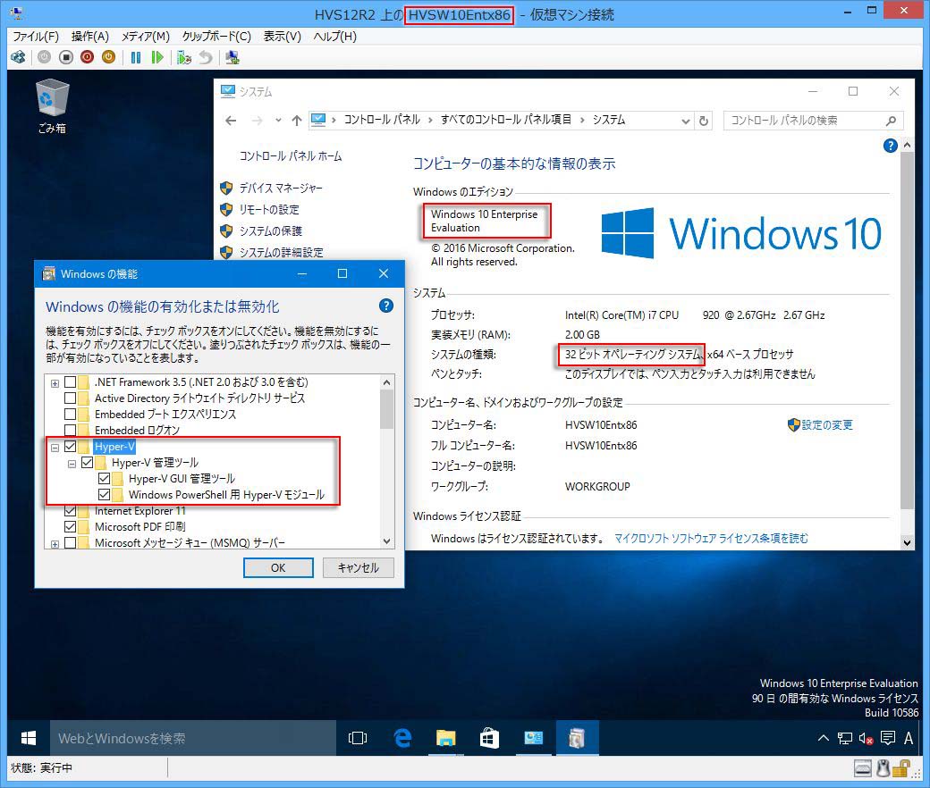Uncheck the Hyper-V feature checkbox
This screenshot has width=930, height=788.
click(x=70, y=447)
